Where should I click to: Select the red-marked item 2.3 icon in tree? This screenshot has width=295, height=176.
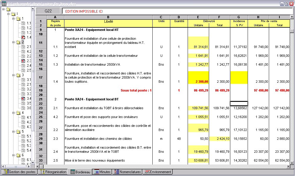pos(23,61)
